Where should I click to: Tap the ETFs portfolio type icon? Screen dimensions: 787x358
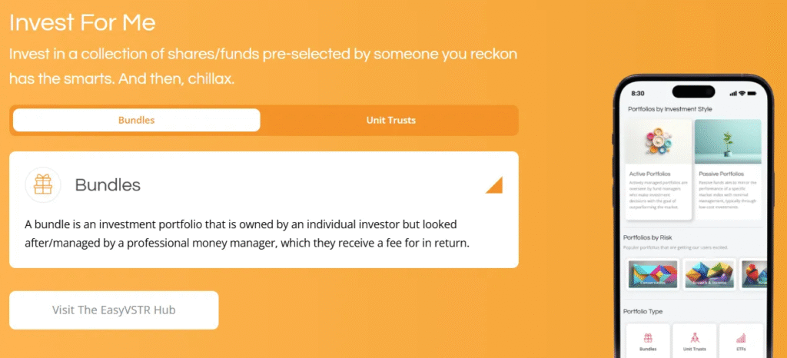tap(741, 340)
